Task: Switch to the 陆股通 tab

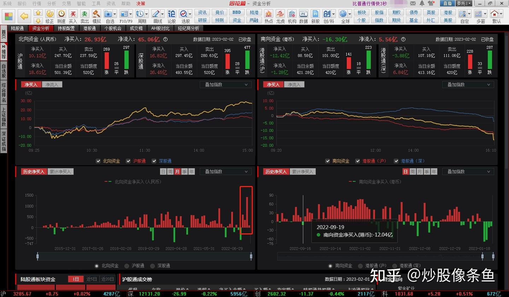Action: click(x=17, y=28)
